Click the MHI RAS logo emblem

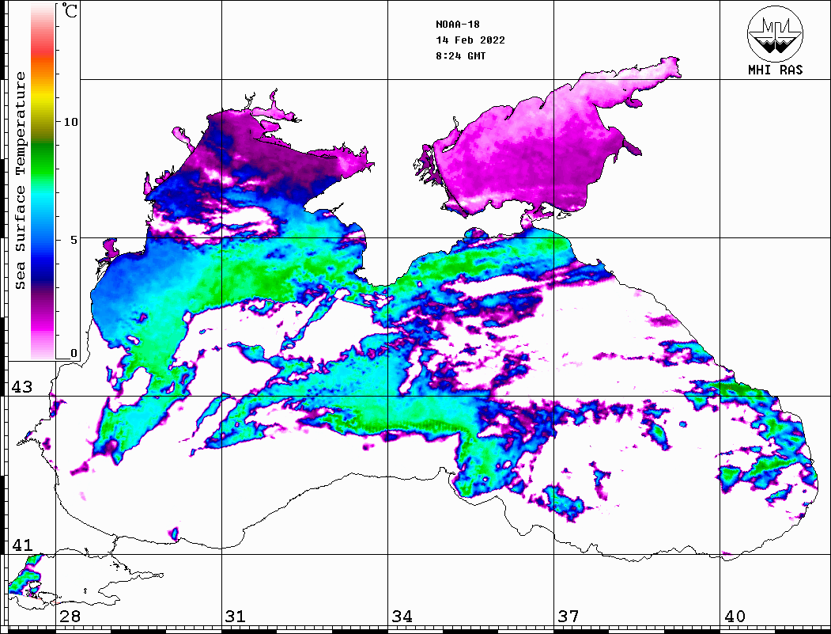[x=775, y=33]
